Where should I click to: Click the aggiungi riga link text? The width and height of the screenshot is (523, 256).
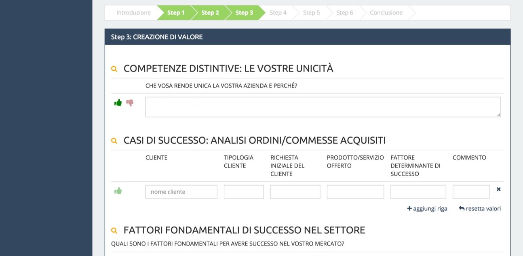tap(430, 209)
